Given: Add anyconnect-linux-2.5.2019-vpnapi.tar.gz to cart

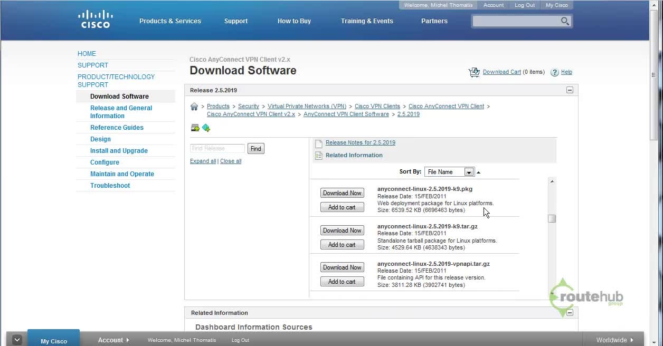Looking at the screenshot, I should pos(342,282).
